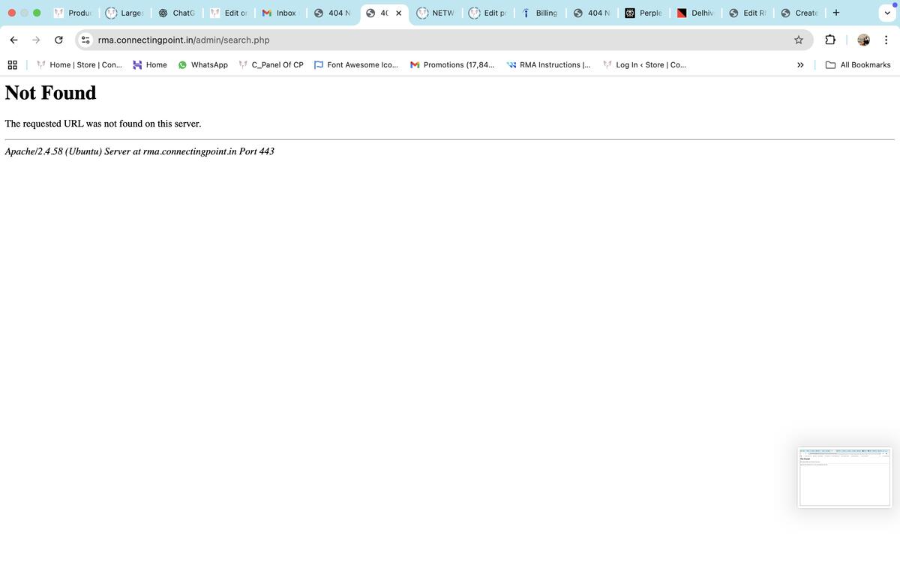Reload the current page
The width and height of the screenshot is (900, 562).
tap(58, 40)
